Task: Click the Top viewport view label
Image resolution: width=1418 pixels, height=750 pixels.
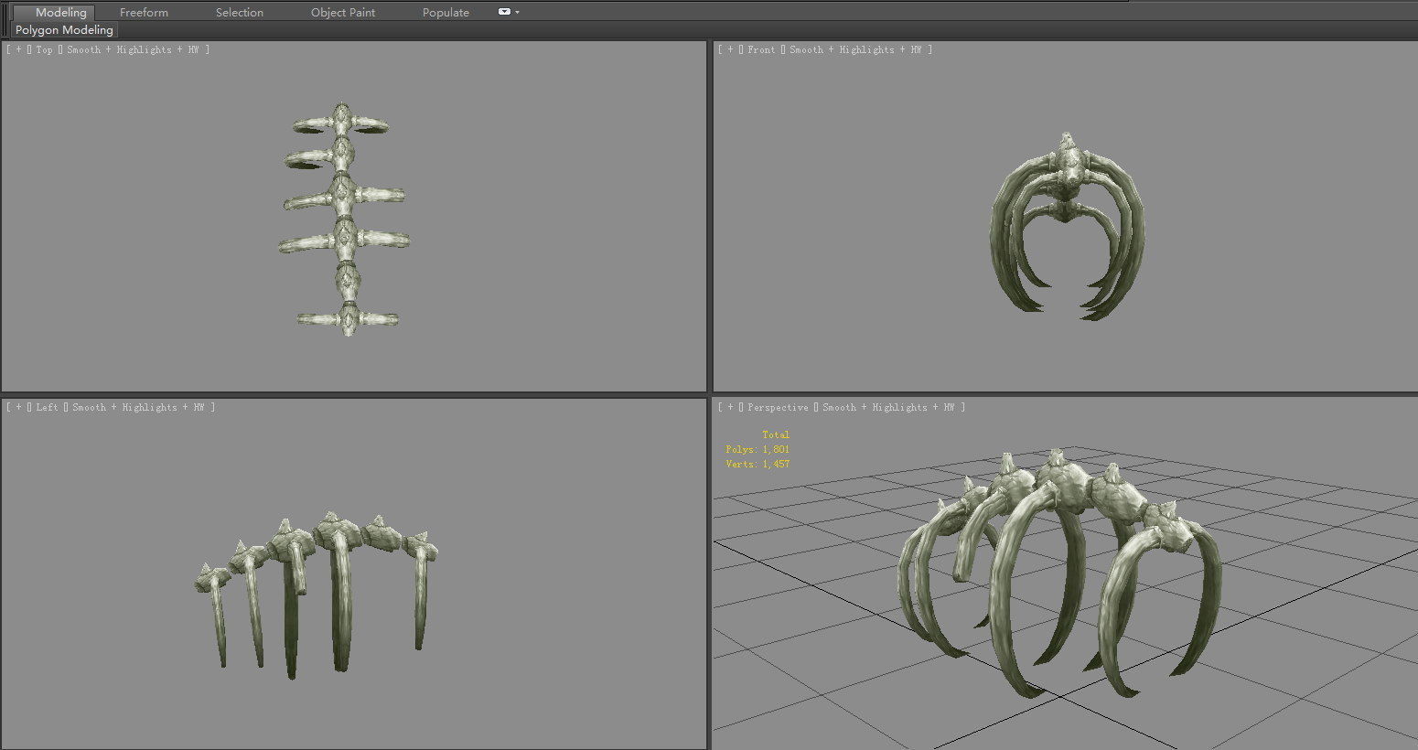Action: click(45, 50)
